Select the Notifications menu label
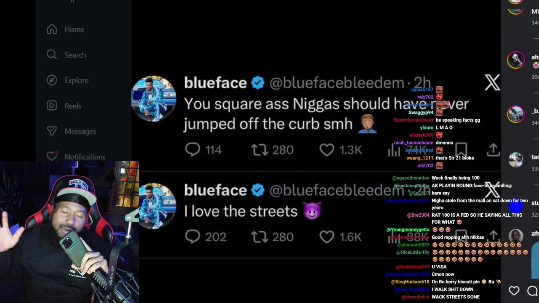539x303 pixels. [x=85, y=157]
